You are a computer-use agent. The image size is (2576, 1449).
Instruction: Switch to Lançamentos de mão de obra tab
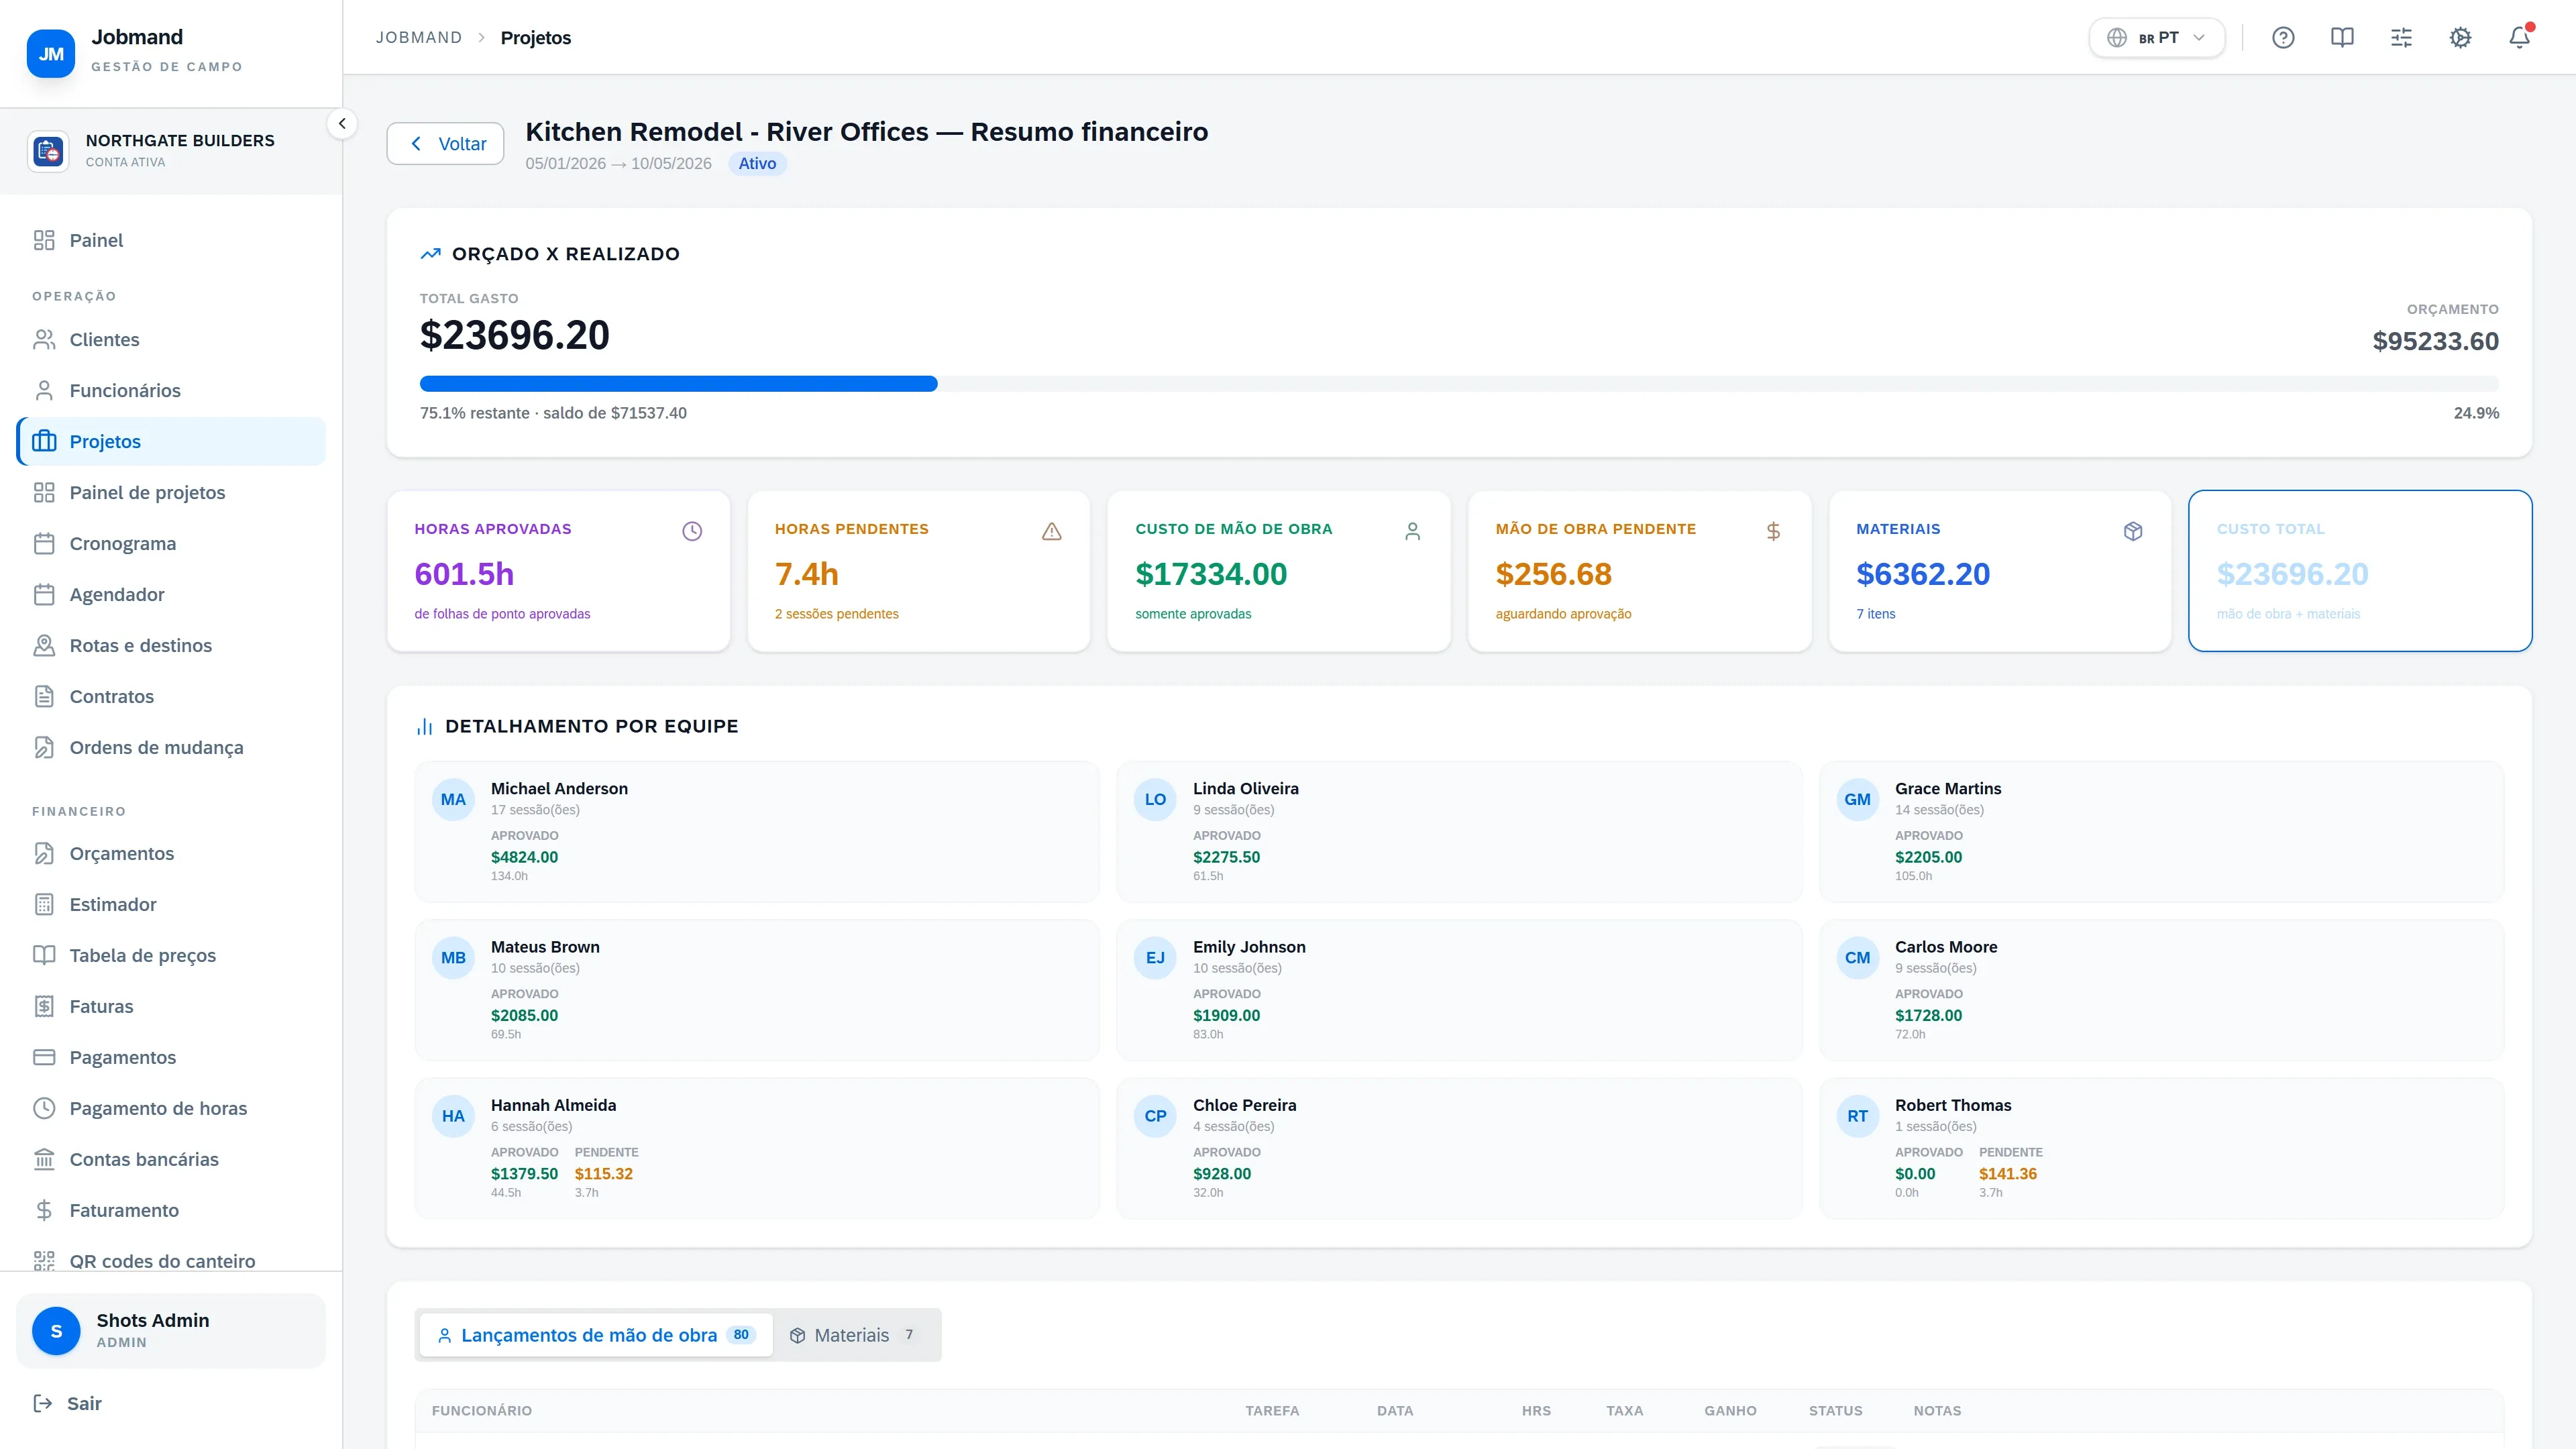click(596, 1335)
